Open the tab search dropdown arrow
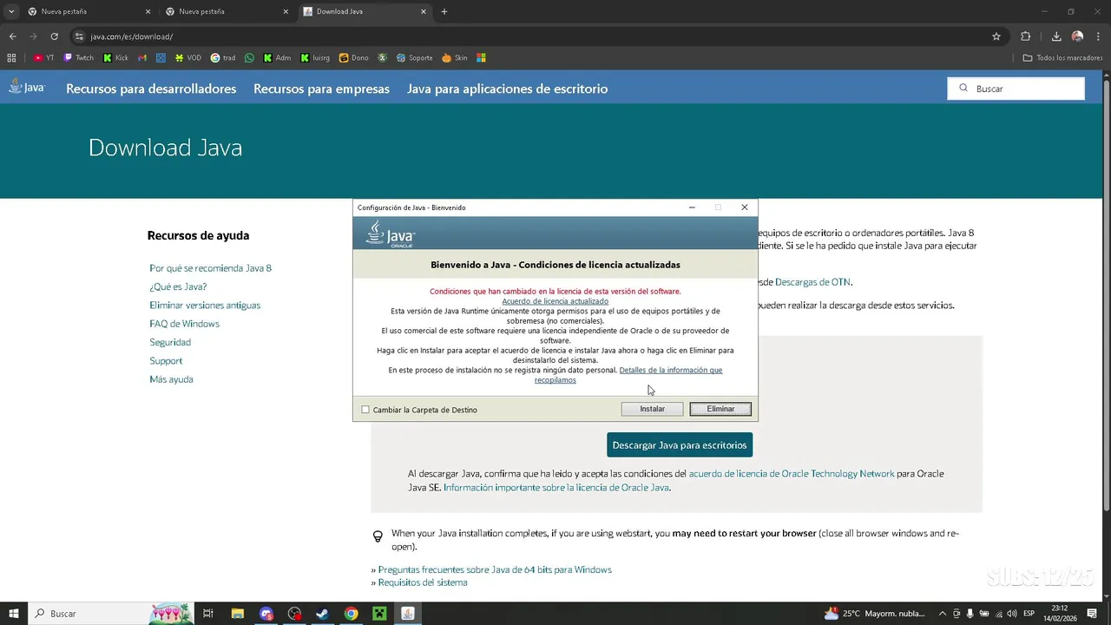Image resolution: width=1111 pixels, height=625 pixels. pyautogui.click(x=11, y=12)
